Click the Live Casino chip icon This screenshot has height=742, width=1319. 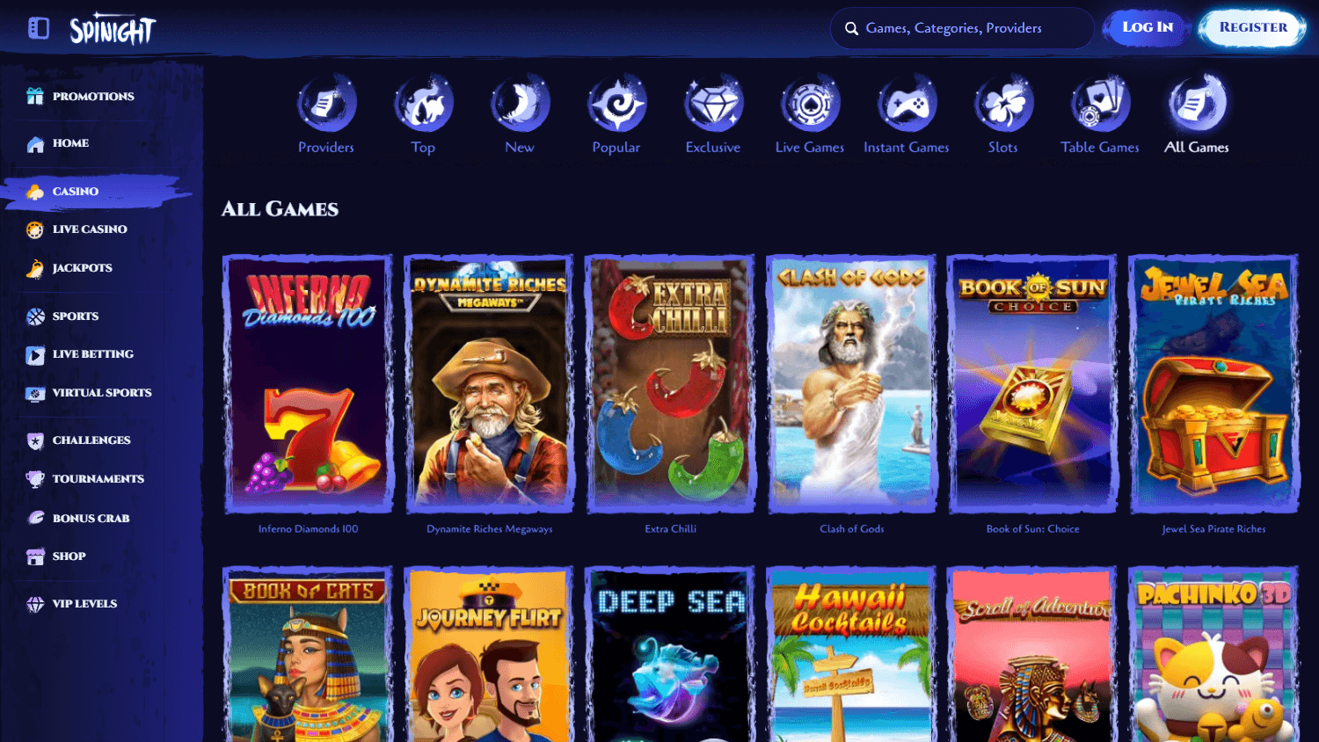coord(35,229)
